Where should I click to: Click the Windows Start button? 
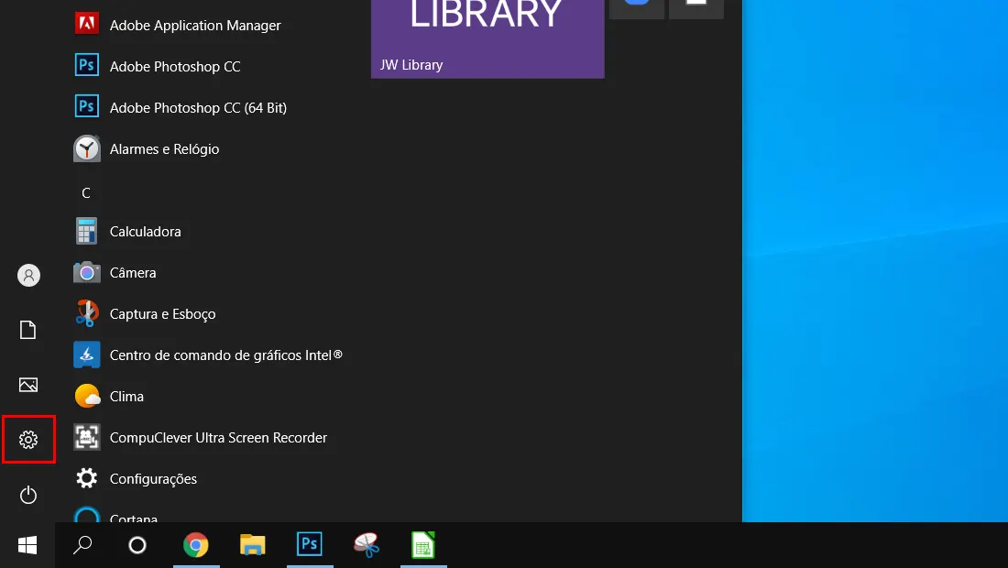27,545
